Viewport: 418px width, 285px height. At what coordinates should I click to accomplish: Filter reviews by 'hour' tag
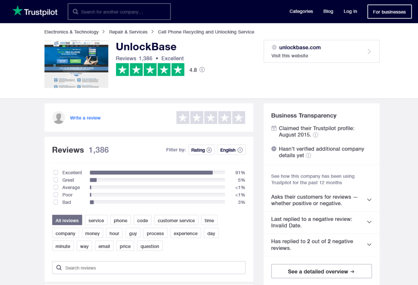click(x=114, y=233)
